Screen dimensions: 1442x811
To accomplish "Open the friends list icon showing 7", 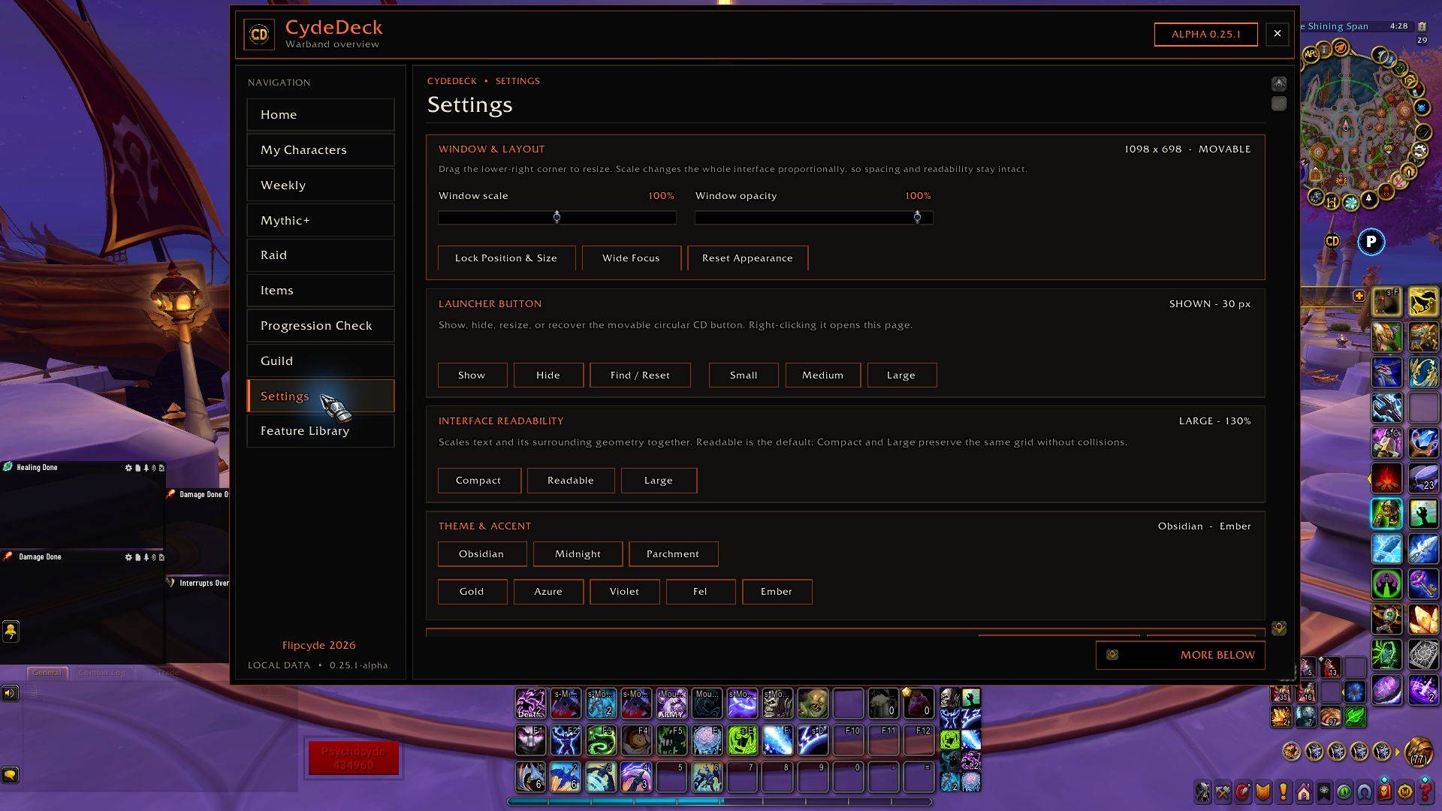I will (11, 632).
